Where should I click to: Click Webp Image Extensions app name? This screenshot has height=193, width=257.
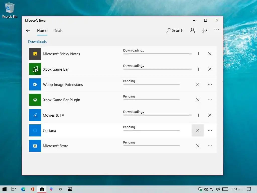[63, 85]
